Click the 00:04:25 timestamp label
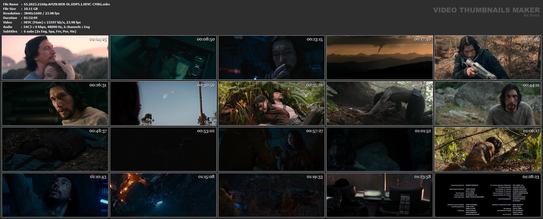 click(98, 39)
